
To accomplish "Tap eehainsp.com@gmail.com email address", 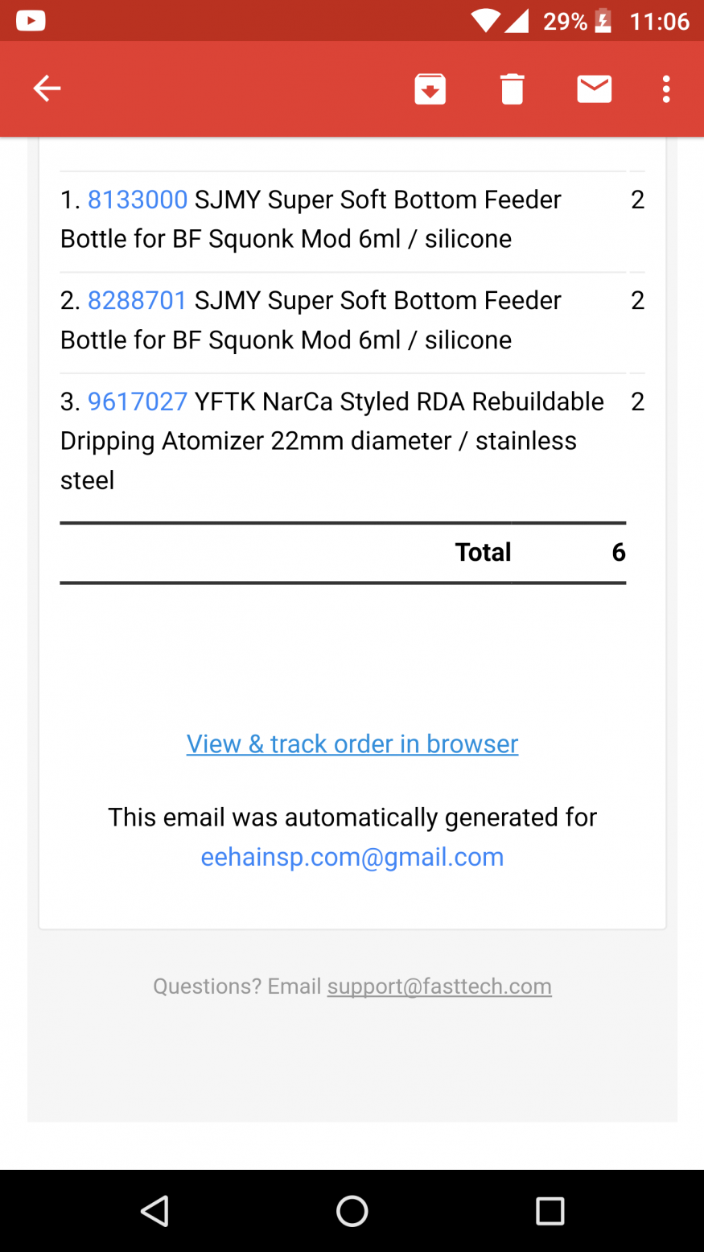I will [352, 857].
